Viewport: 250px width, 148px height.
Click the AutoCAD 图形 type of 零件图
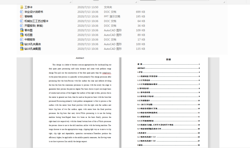tap(113, 30)
